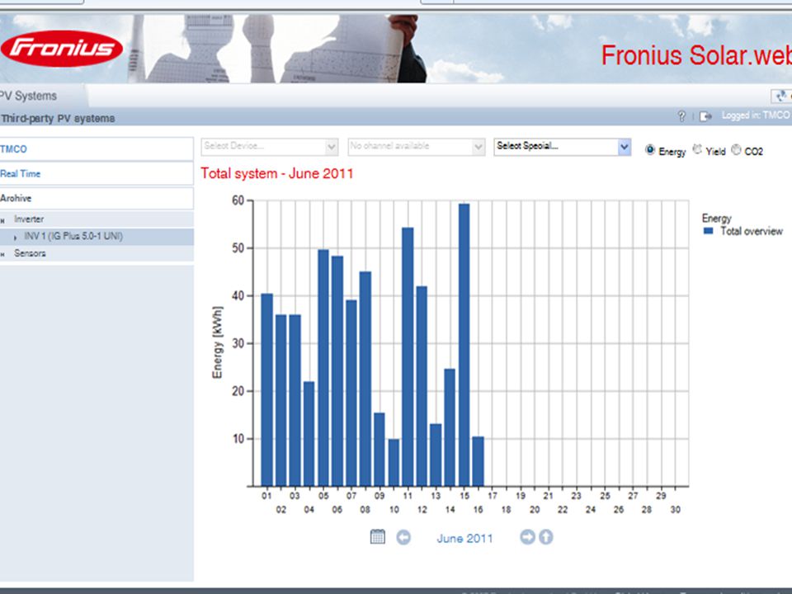
Task: Go to previous month with left arrow
Action: click(403, 537)
